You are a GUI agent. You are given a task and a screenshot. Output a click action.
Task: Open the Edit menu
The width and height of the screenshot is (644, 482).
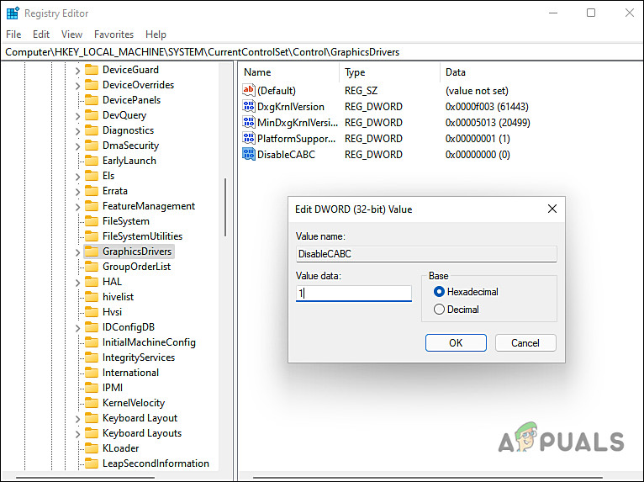point(41,34)
